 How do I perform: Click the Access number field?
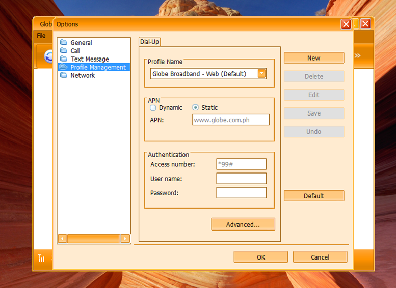[241, 164]
